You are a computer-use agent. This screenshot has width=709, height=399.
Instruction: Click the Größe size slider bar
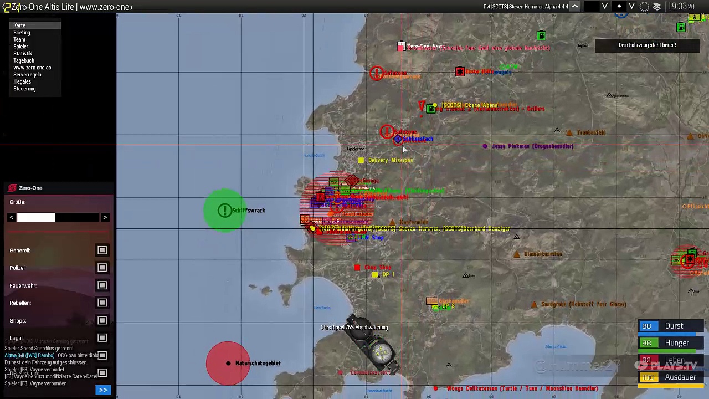(x=58, y=217)
